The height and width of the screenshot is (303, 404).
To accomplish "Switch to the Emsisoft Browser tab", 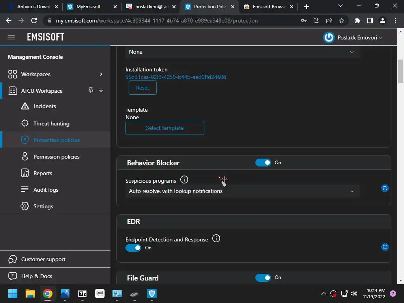I will click(268, 7).
